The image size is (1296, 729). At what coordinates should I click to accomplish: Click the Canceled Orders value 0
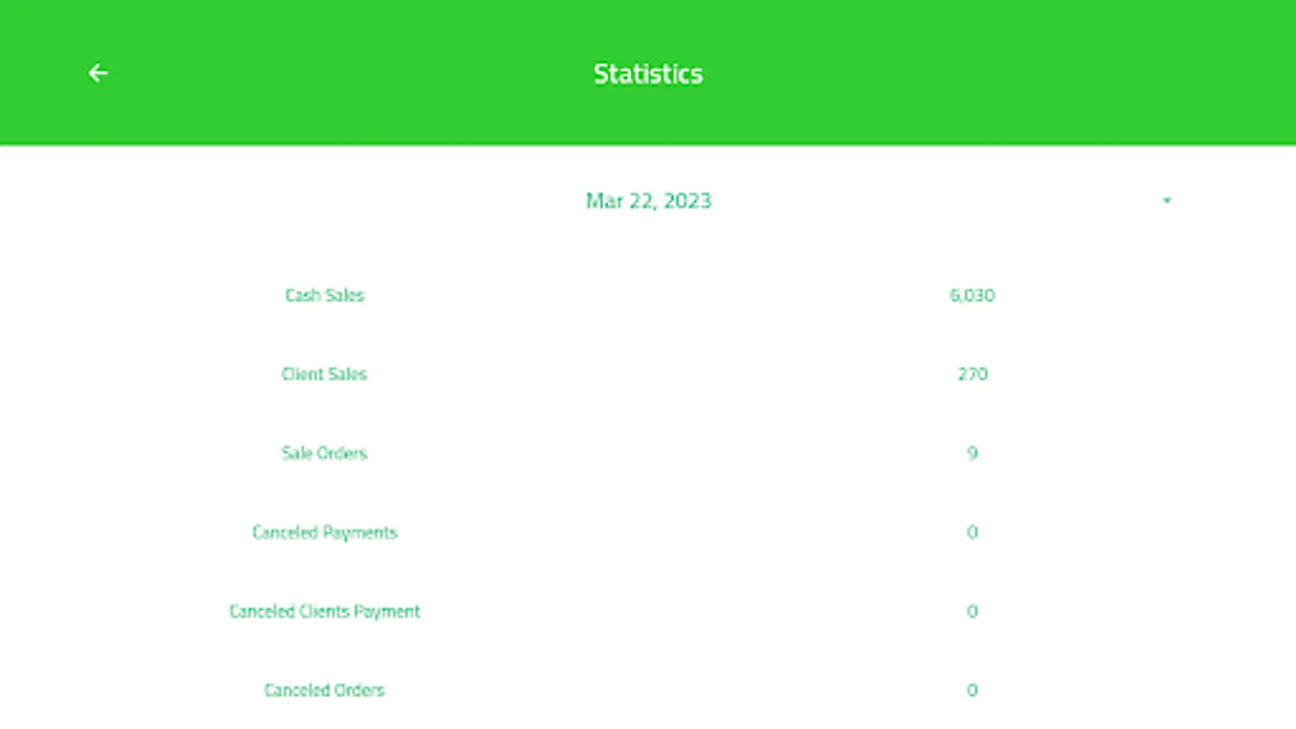[x=972, y=690]
